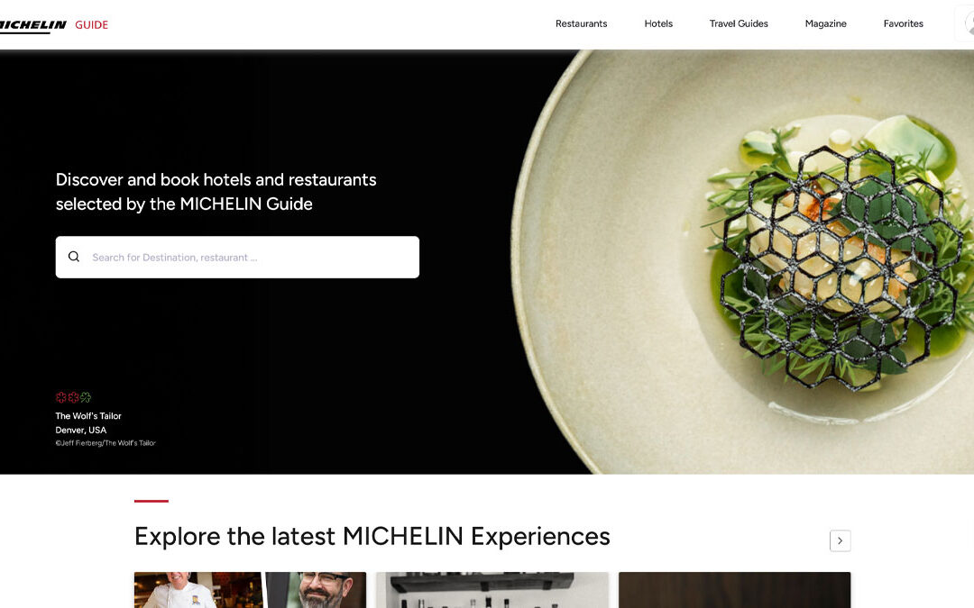Advance the Experiences carousel with next arrow
The width and height of the screenshot is (974, 608).
coord(840,540)
